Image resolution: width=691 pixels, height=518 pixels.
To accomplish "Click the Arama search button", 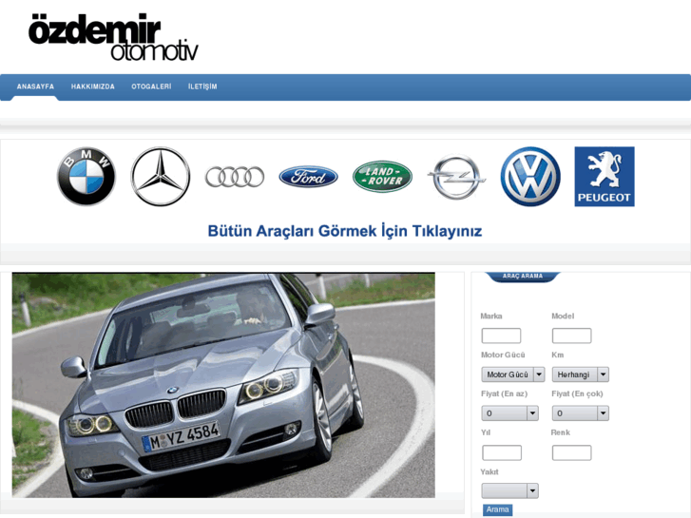I will (497, 510).
